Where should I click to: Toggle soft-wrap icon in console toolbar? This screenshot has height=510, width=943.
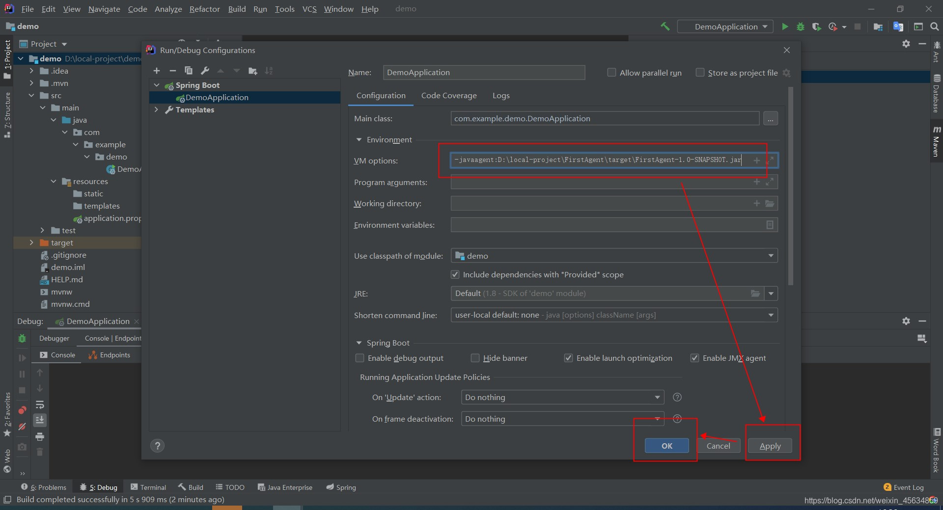(x=40, y=405)
